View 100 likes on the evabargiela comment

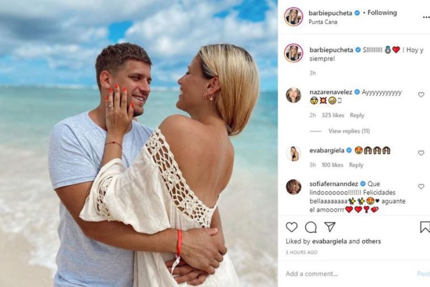pos(333,165)
